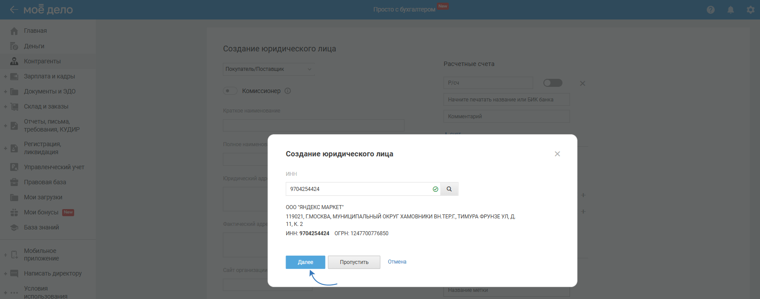The height and width of the screenshot is (299, 760).
Task: Toggle the Комиссионер switch
Action: pyautogui.click(x=230, y=91)
